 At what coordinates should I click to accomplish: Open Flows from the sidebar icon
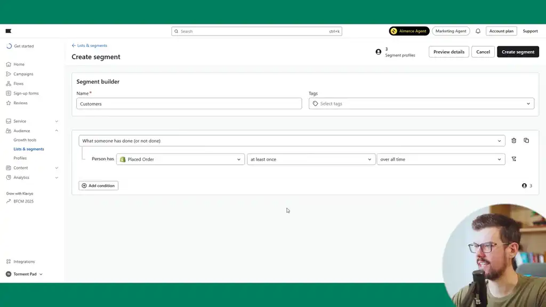(8, 83)
